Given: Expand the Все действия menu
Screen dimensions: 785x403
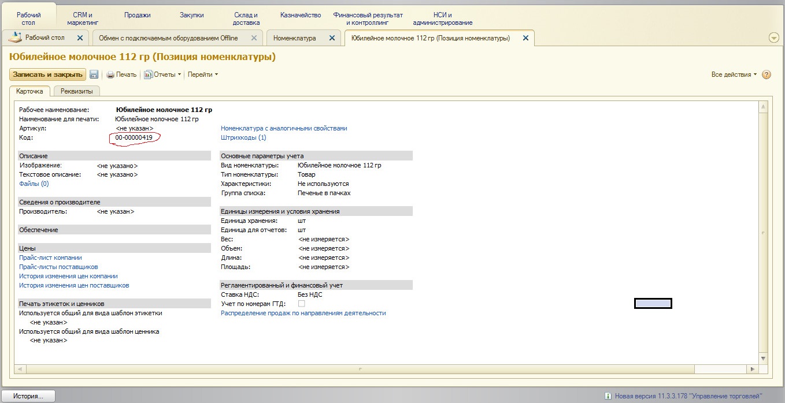Looking at the screenshot, I should tap(734, 74).
